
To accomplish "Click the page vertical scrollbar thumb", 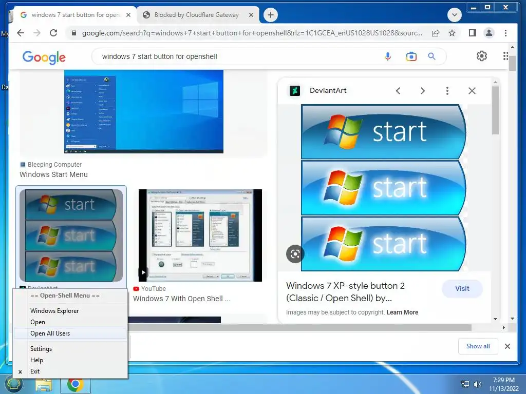I will [x=512, y=63].
